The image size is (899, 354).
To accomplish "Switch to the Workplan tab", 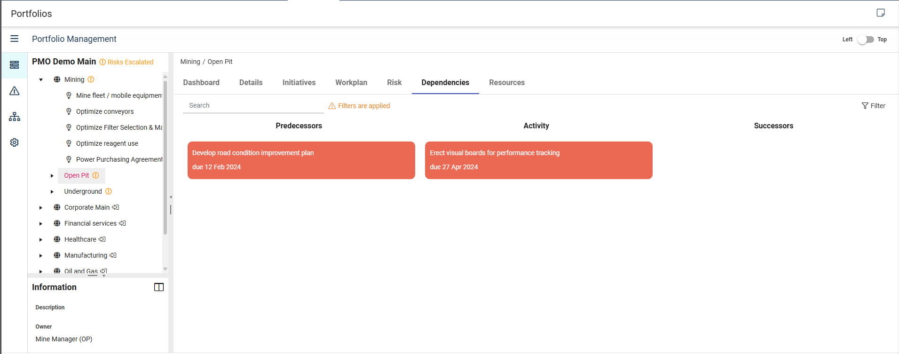I will click(351, 82).
